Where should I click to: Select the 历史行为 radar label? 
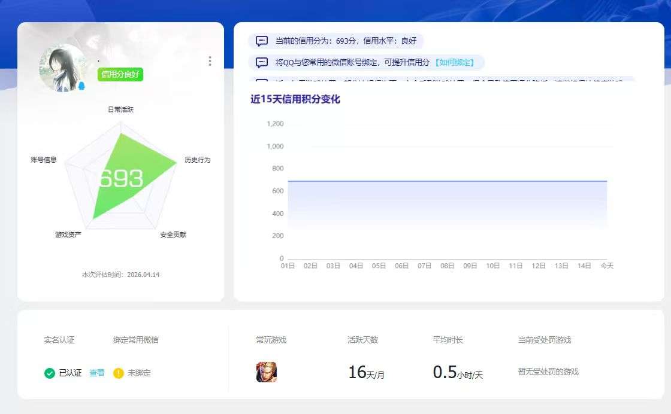pos(198,160)
